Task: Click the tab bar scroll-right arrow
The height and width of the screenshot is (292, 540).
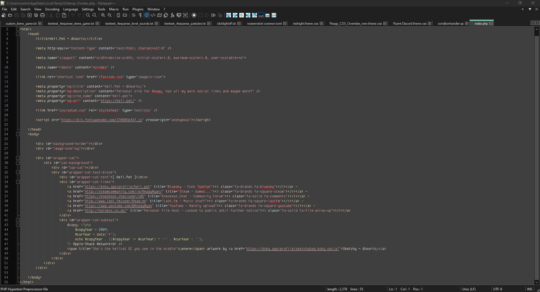Action: coord(537,23)
